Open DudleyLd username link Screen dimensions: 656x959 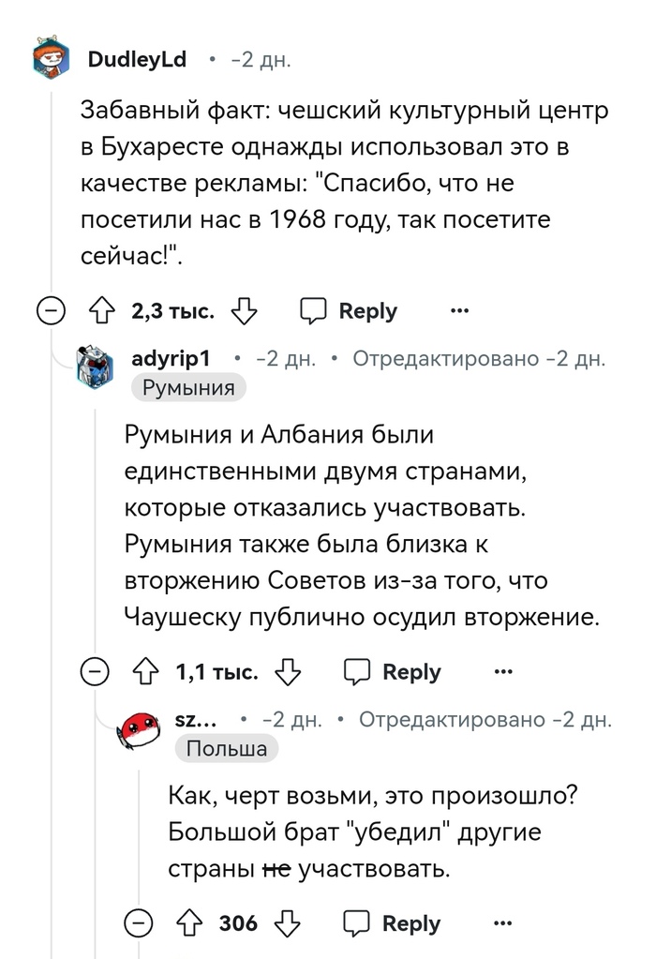(137, 61)
